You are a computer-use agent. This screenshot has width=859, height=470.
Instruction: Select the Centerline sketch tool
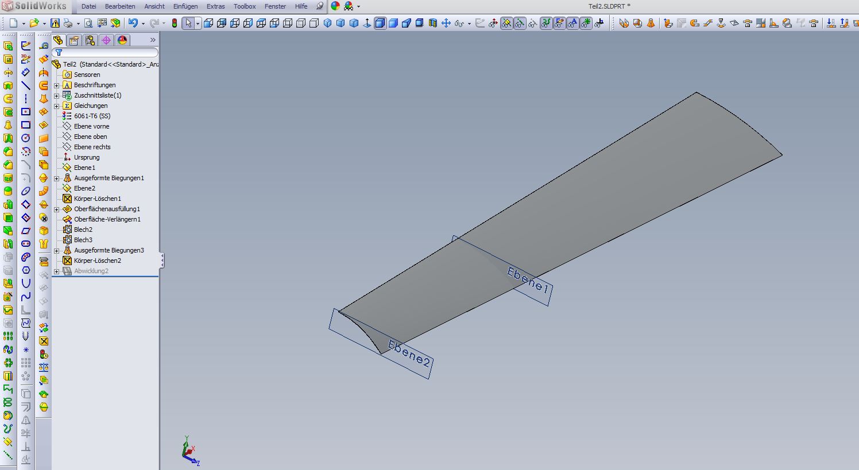coord(26,99)
